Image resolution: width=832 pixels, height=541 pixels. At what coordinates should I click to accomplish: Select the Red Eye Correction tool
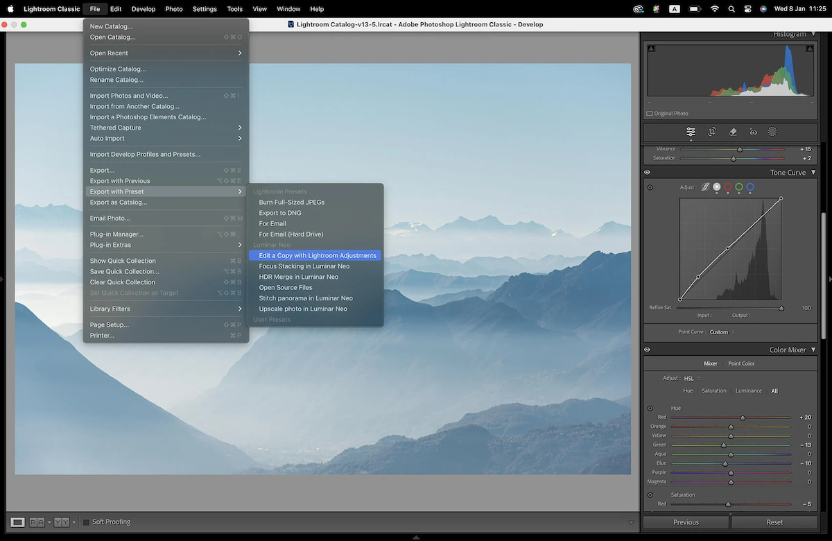(x=753, y=132)
